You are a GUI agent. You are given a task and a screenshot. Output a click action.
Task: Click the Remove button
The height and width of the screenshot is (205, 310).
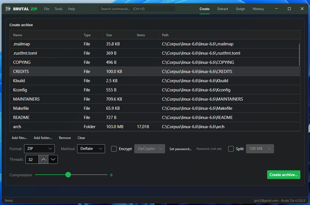[65, 138]
